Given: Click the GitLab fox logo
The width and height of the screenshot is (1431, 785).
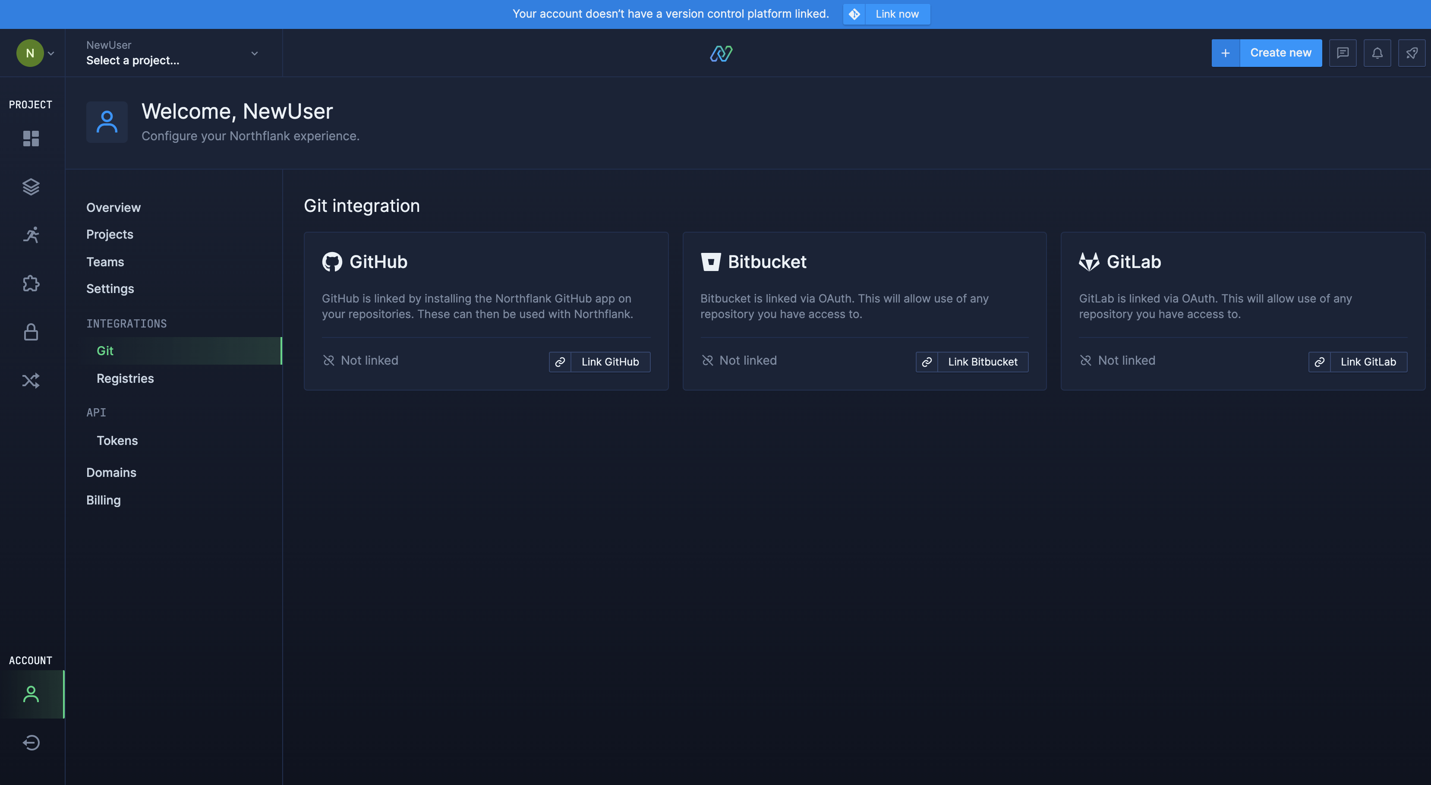Looking at the screenshot, I should 1089,262.
